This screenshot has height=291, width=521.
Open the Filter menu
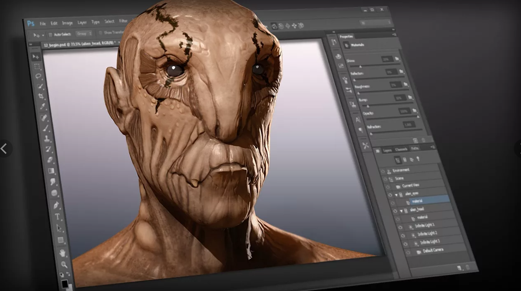pos(123,21)
